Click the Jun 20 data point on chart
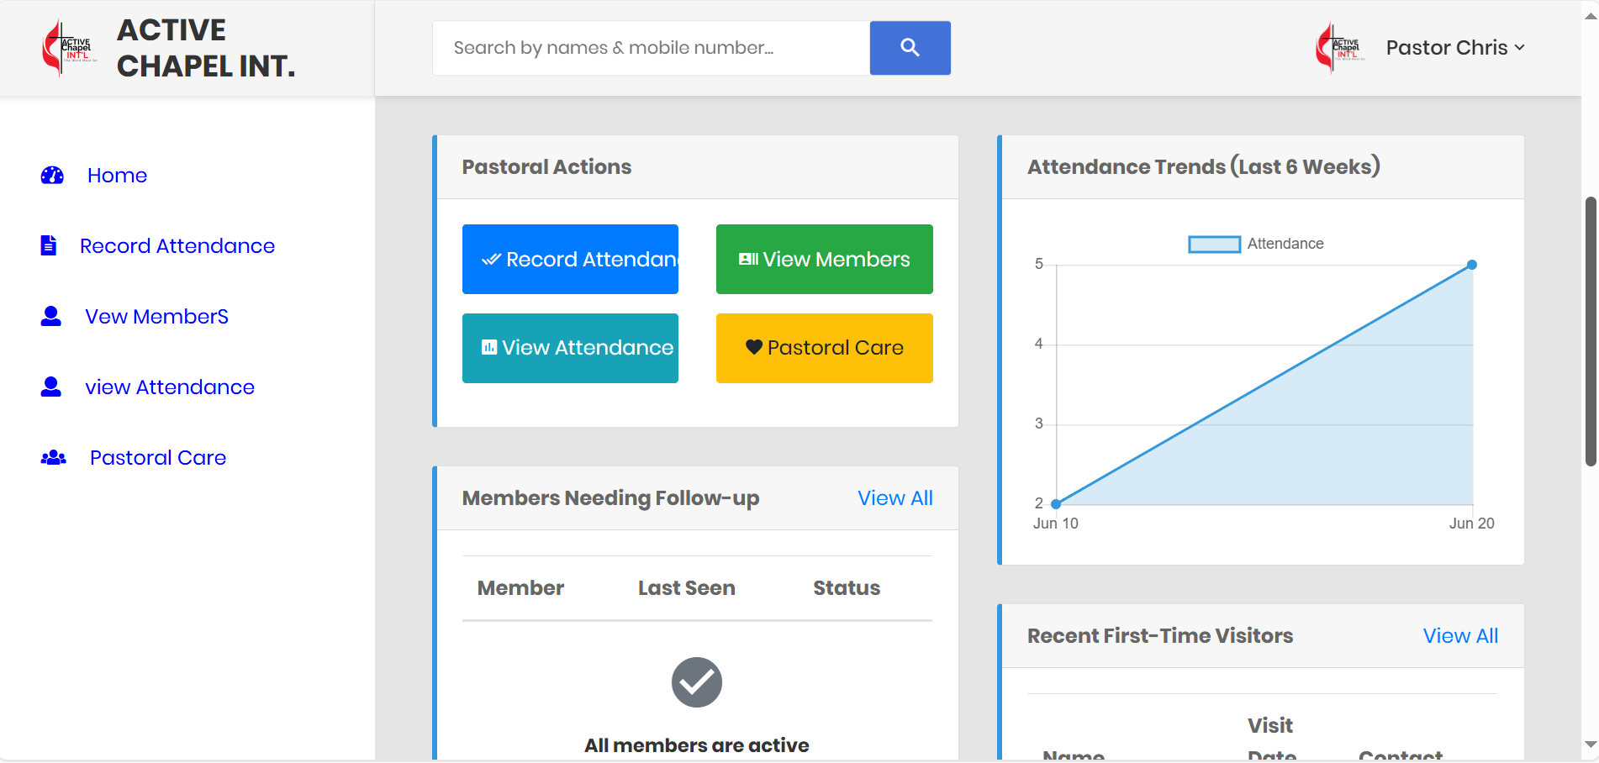 pyautogui.click(x=1471, y=265)
